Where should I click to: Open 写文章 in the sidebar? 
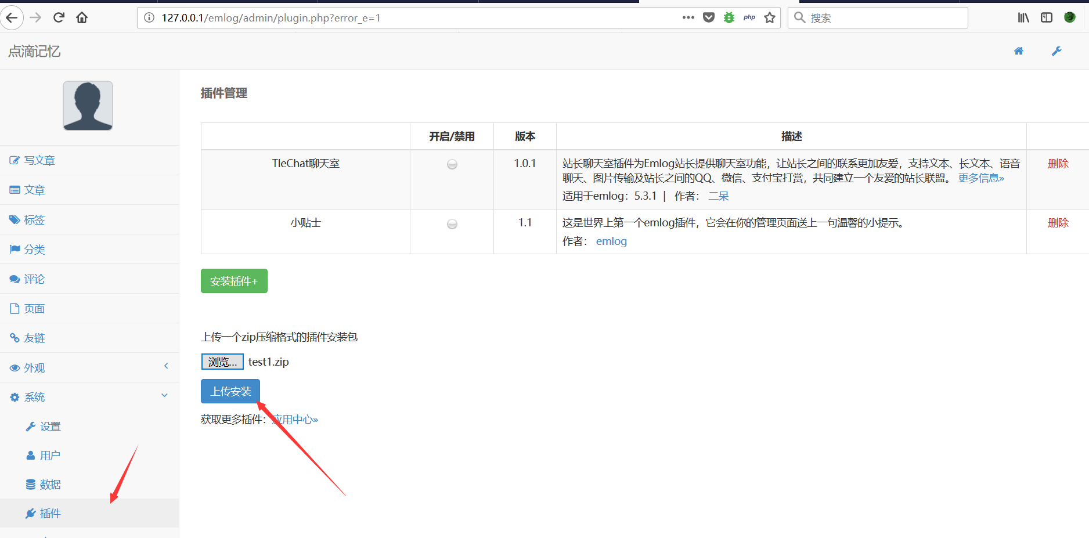click(89, 160)
